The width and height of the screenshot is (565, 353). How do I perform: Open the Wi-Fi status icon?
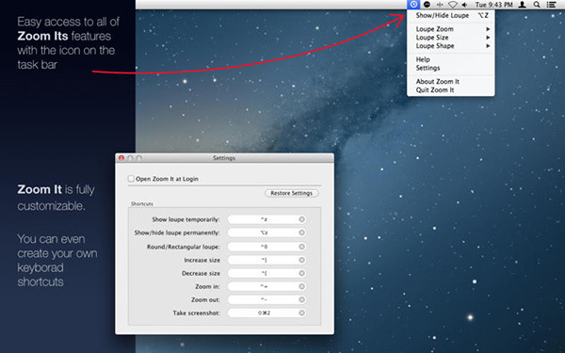click(453, 5)
